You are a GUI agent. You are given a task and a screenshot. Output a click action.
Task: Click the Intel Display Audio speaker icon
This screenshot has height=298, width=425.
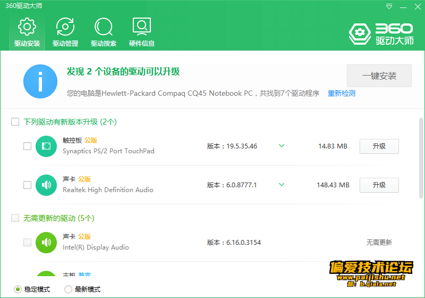coord(46,243)
